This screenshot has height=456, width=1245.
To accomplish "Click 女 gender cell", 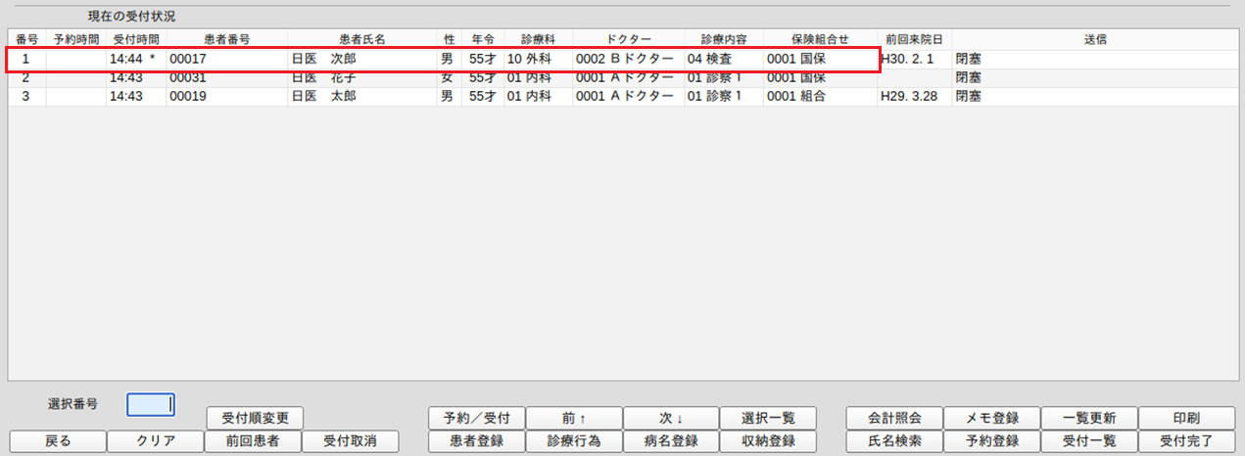I will coord(447,77).
